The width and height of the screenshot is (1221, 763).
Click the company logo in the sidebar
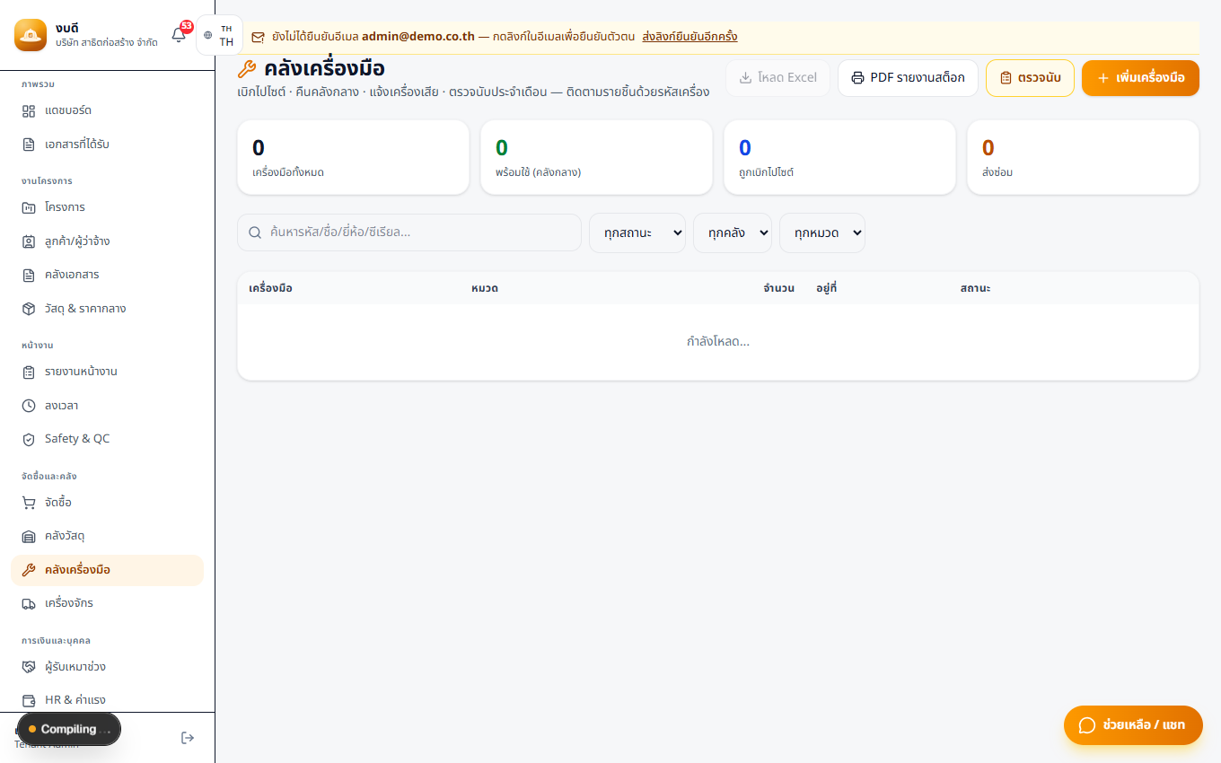click(30, 35)
